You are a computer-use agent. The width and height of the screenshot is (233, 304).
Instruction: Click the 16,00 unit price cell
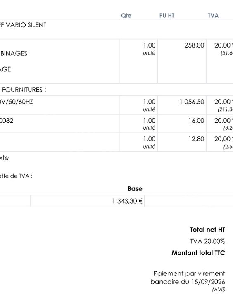196,121
